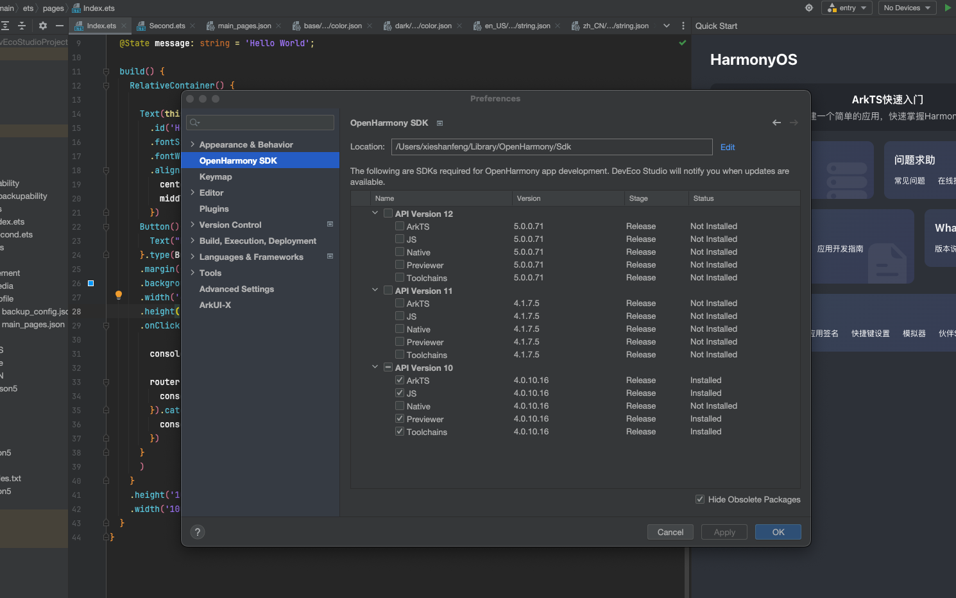Image resolution: width=956 pixels, height=598 pixels.
Task: Toggle Hide Obsolete Packages checkbox
Action: 700,499
